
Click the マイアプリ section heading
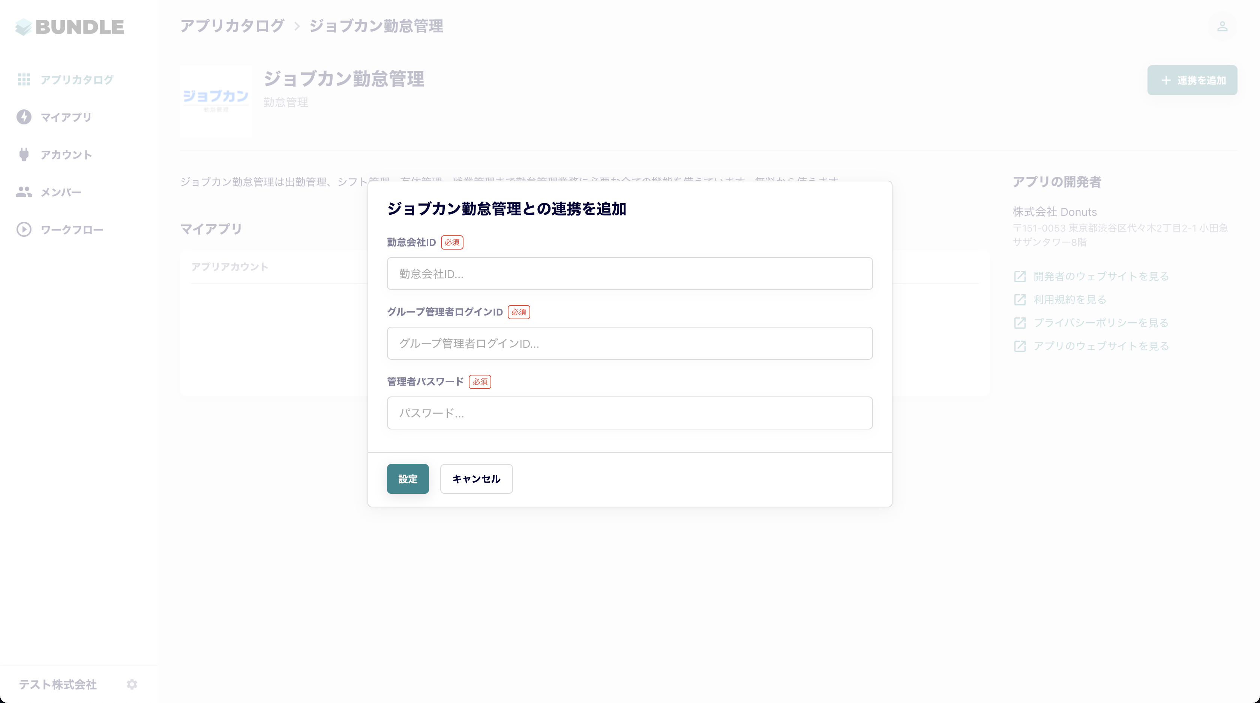[x=211, y=229]
